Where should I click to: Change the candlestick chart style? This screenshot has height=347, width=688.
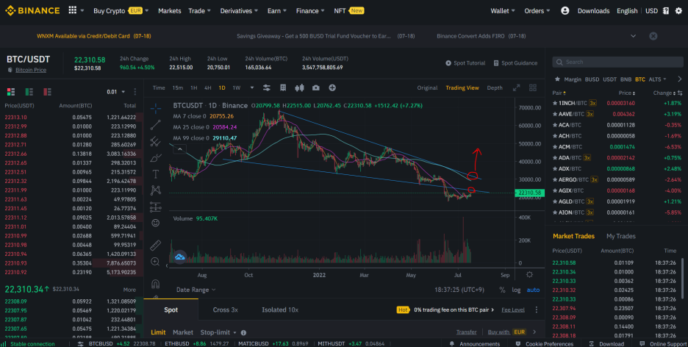(300, 87)
